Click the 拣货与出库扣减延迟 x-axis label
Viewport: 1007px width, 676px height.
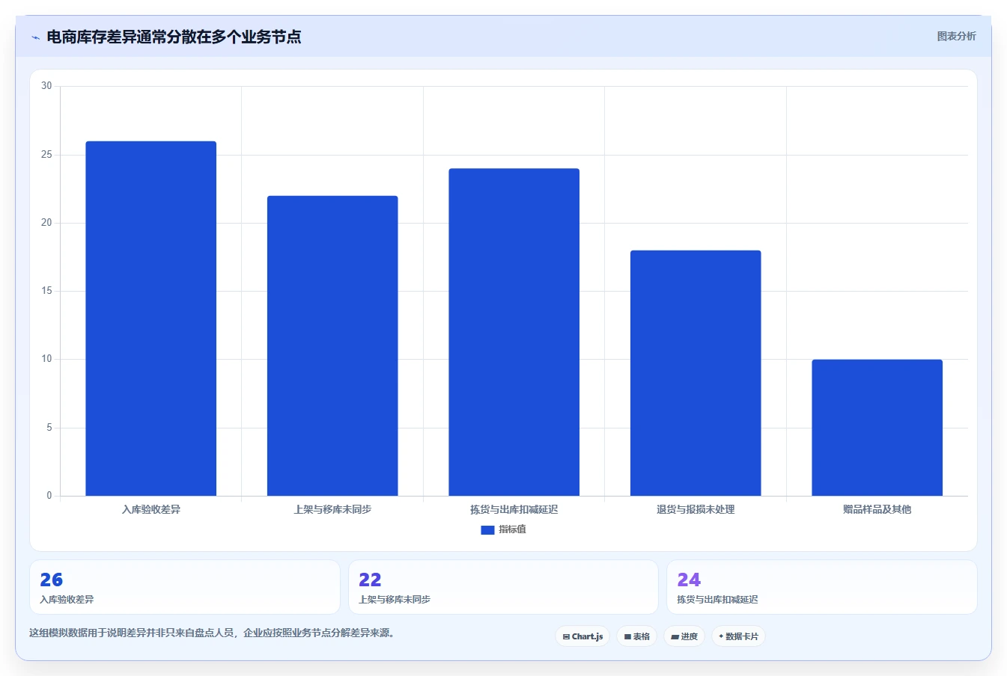click(x=514, y=509)
